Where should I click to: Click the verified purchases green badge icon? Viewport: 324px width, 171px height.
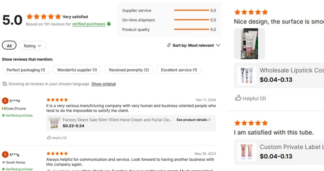[x=109, y=24]
